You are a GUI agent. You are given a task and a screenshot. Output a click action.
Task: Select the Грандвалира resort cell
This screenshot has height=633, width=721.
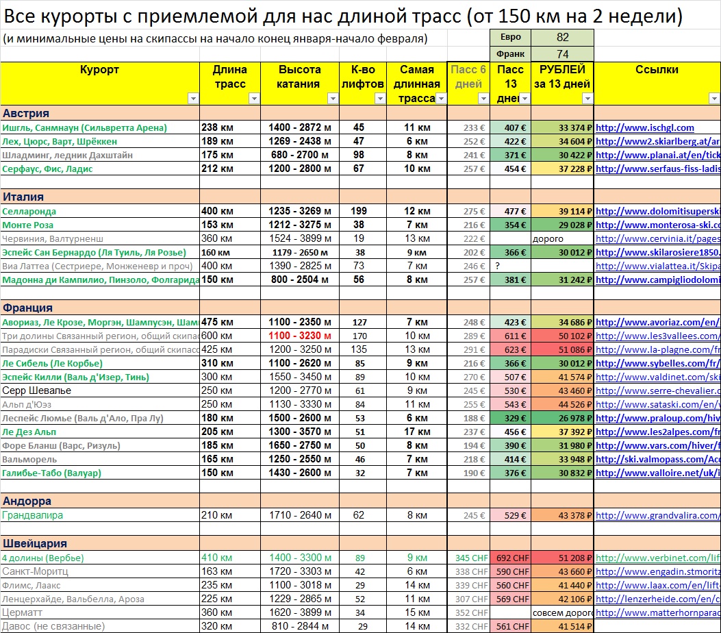click(100, 516)
